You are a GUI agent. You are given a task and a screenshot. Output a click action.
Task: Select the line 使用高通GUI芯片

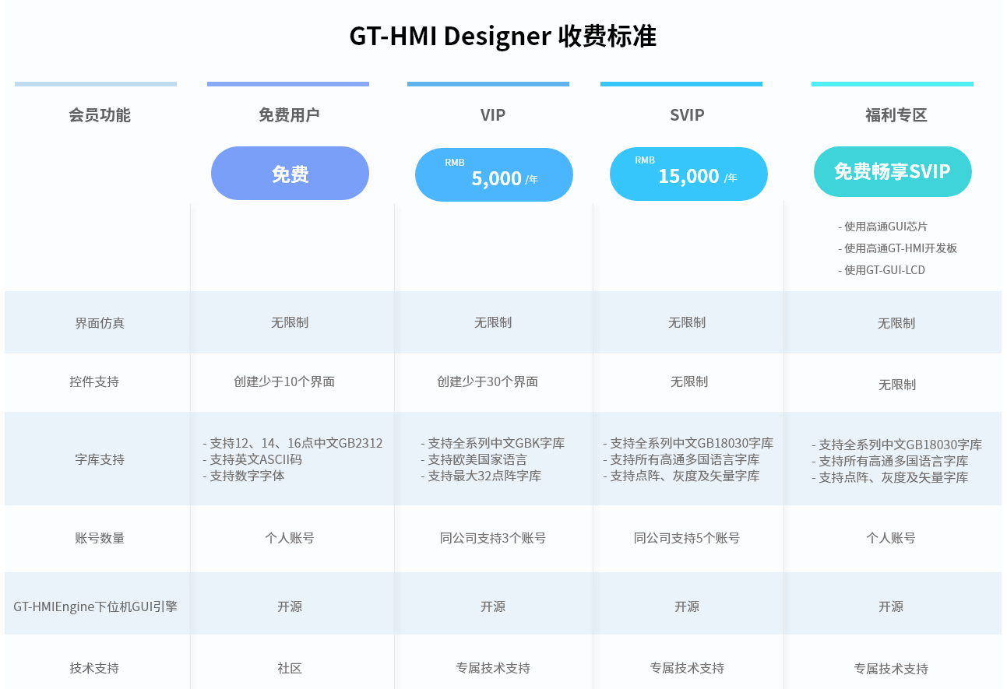pyautogui.click(x=886, y=227)
